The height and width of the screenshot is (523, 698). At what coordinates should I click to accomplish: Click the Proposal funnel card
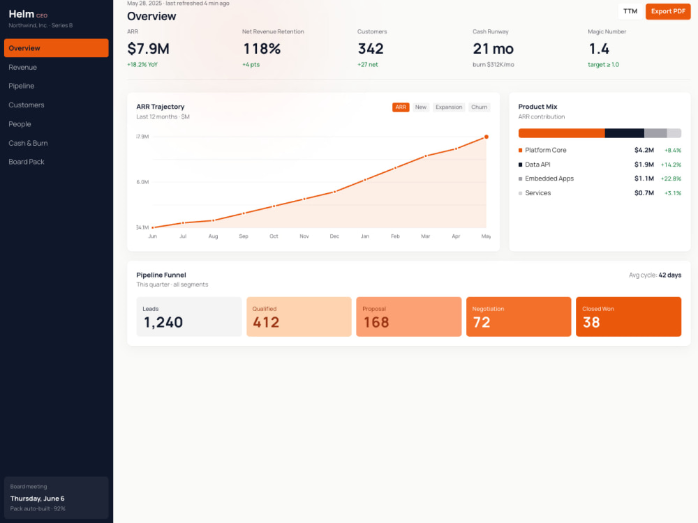[x=408, y=317]
